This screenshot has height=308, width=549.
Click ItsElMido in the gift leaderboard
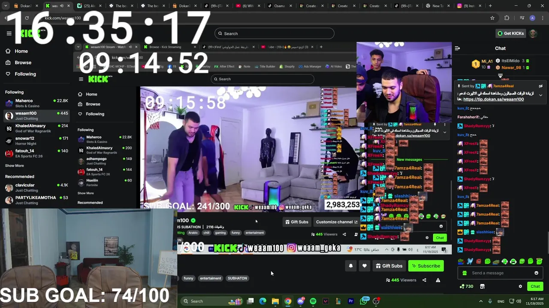(x=513, y=61)
